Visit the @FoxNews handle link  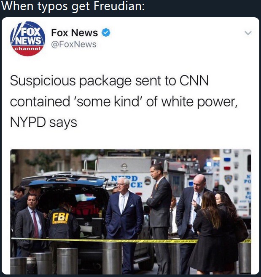pyautogui.click(x=74, y=44)
